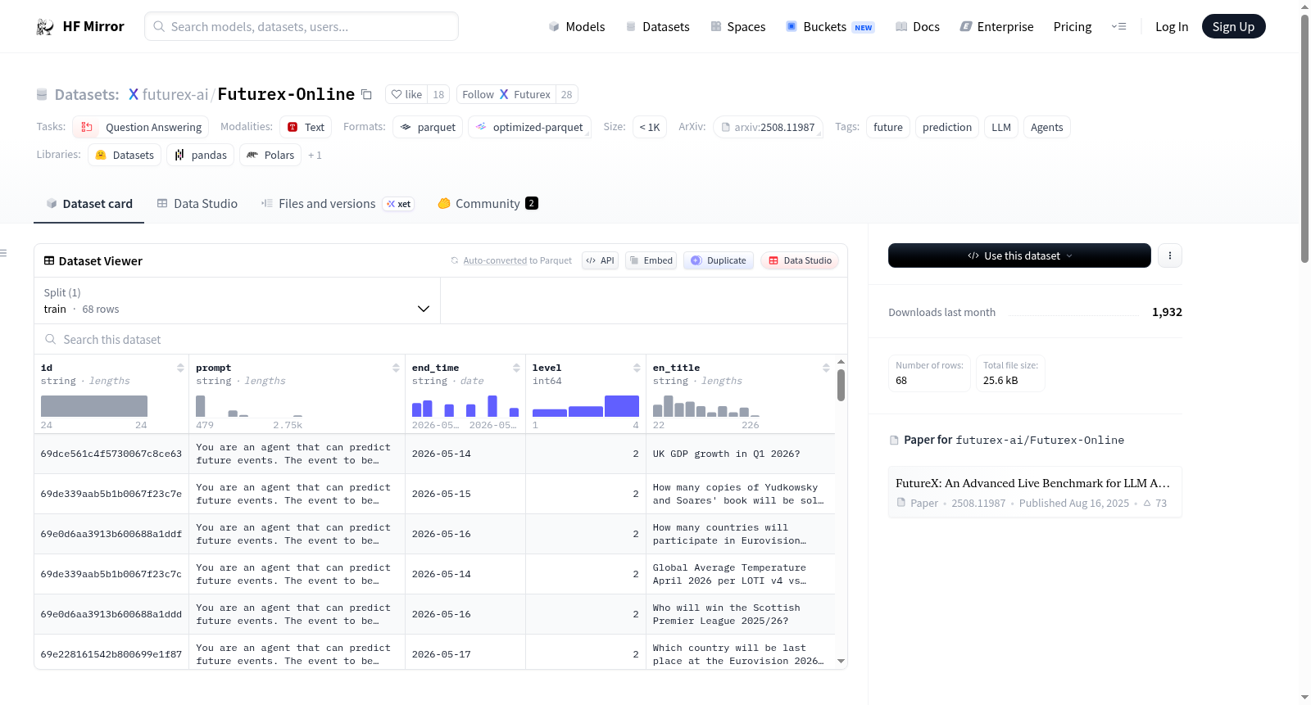Open the futurex-ai organization link
The height and width of the screenshot is (705, 1311).
click(x=175, y=95)
